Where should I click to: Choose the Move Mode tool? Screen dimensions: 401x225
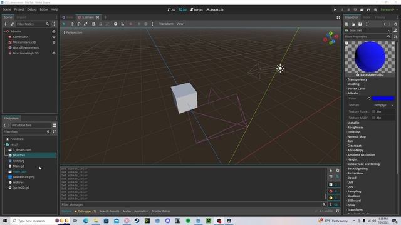click(x=72, y=24)
